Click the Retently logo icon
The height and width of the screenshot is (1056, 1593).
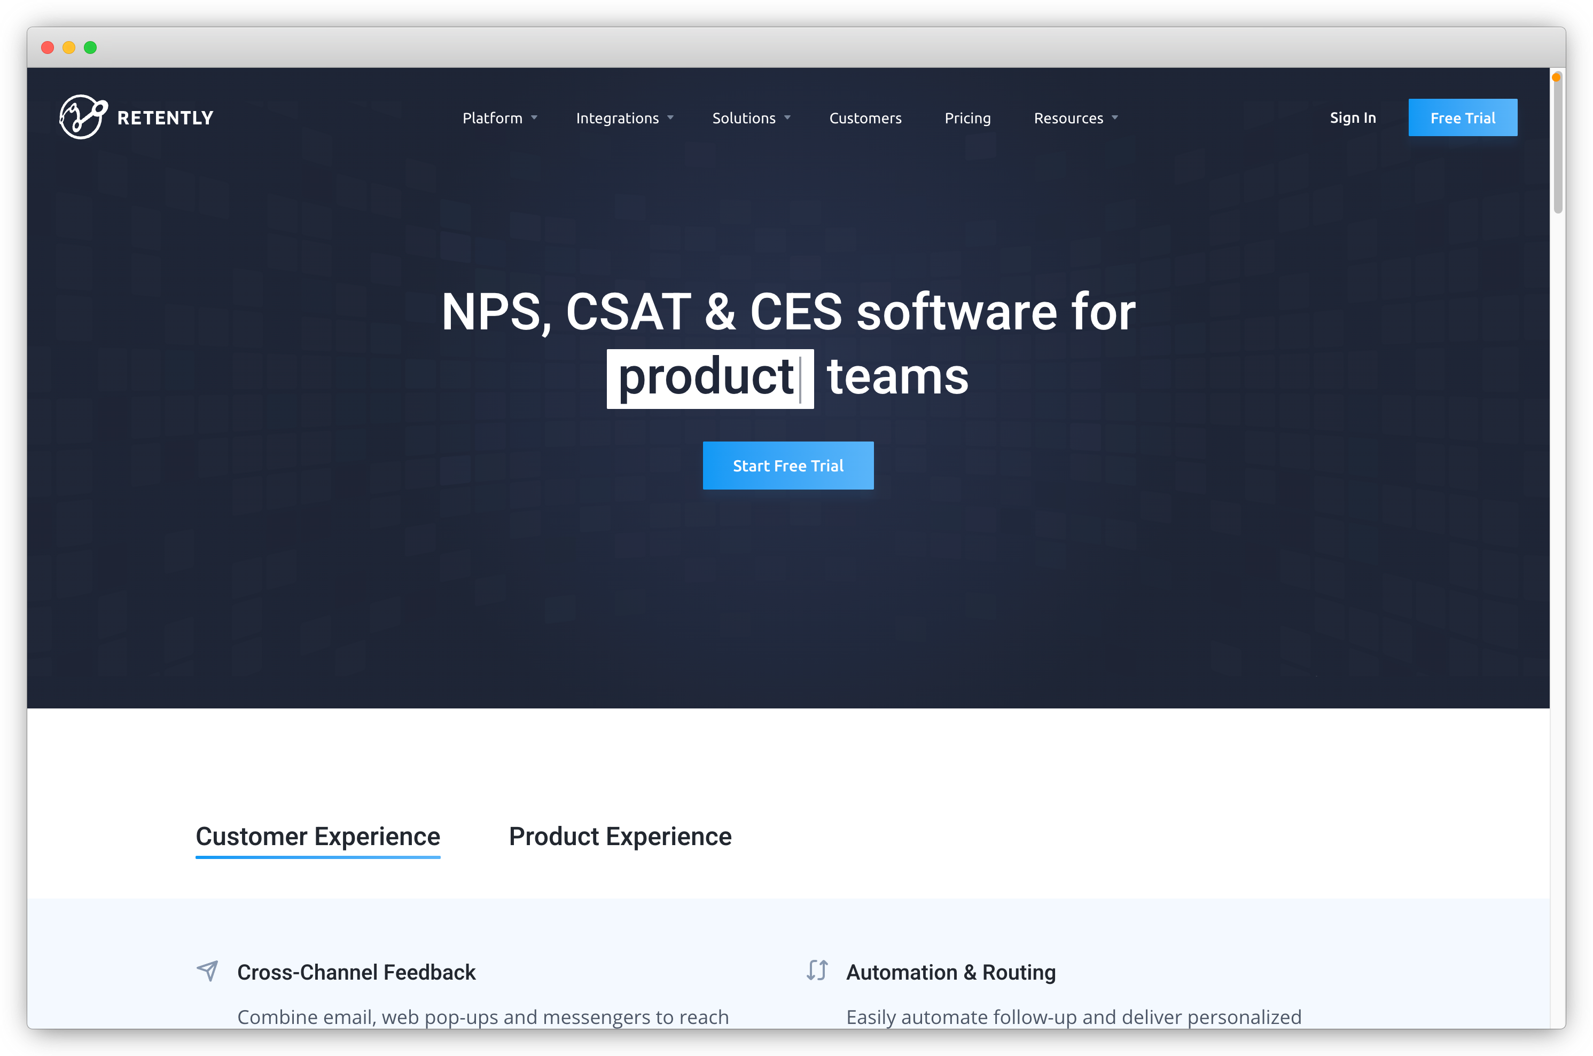83,117
